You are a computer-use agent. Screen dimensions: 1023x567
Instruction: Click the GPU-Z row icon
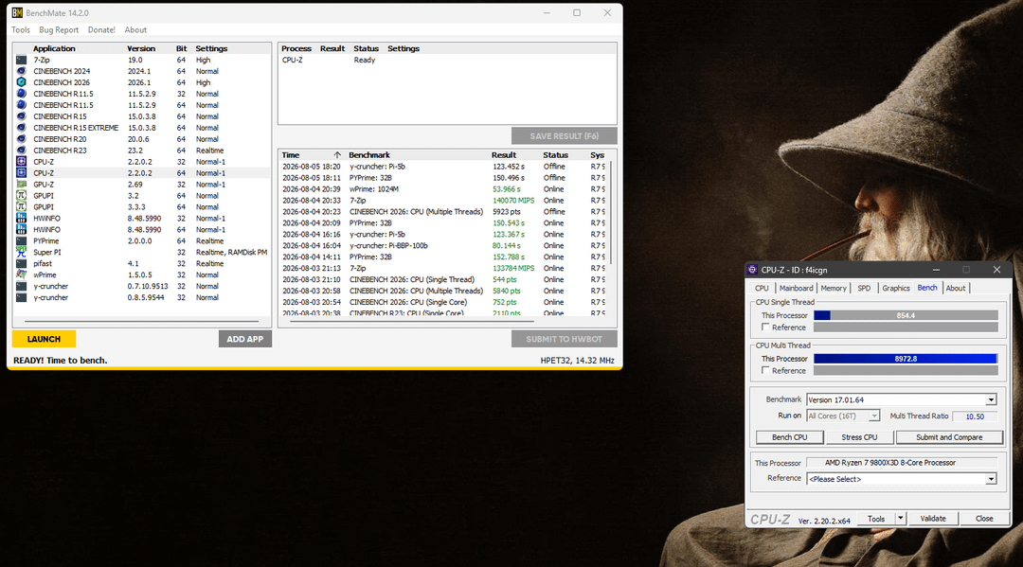click(22, 185)
